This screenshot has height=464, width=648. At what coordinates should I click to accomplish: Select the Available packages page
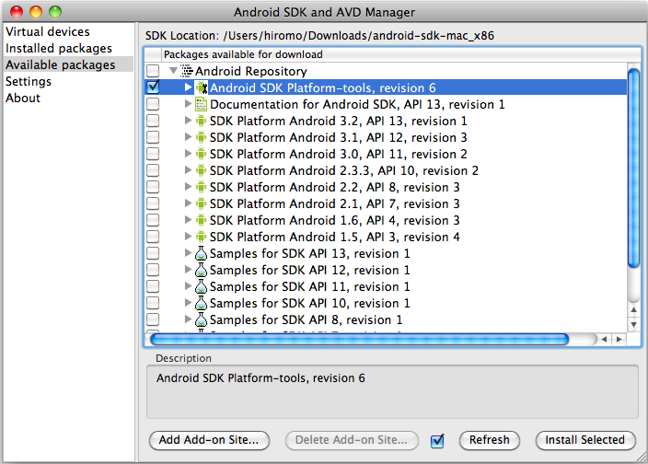pyautogui.click(x=69, y=64)
